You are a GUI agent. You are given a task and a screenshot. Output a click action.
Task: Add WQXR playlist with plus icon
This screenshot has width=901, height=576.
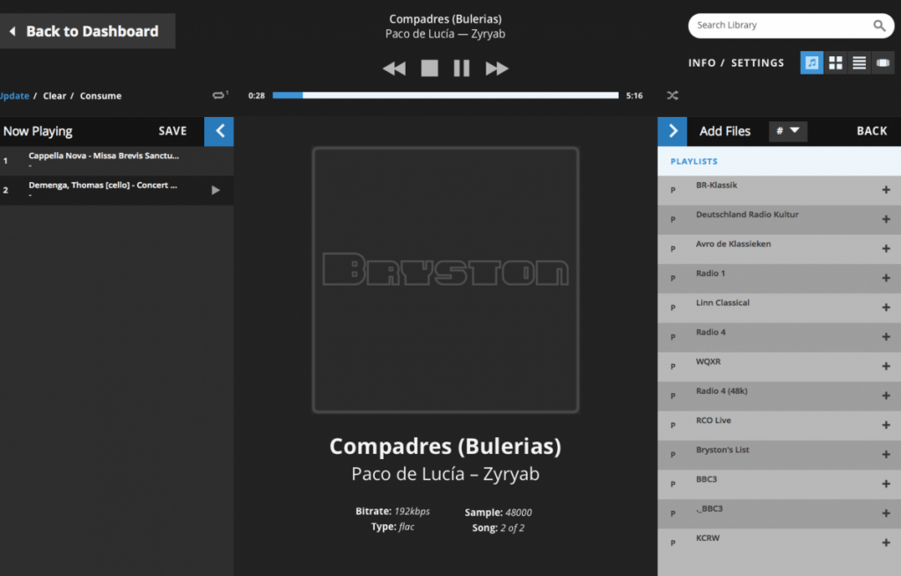coord(886,367)
